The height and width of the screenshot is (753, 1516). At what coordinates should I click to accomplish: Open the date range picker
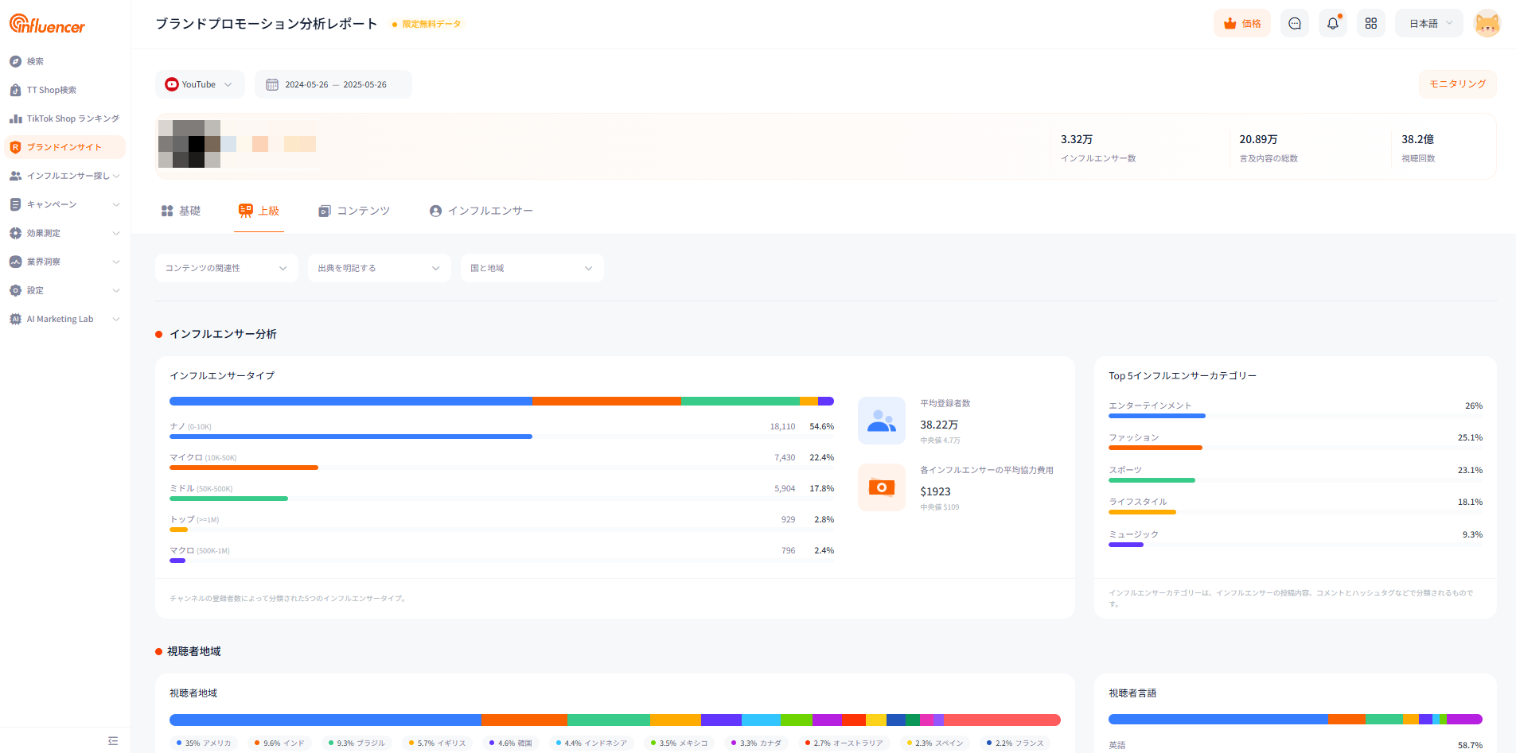click(333, 84)
